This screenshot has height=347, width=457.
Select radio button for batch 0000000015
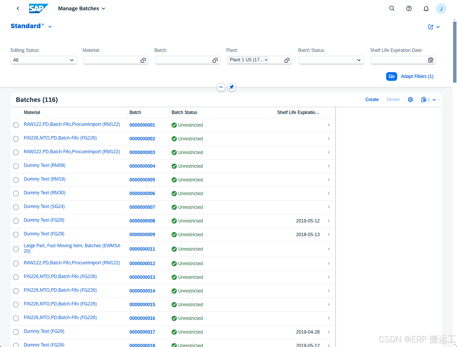[x=16, y=305]
